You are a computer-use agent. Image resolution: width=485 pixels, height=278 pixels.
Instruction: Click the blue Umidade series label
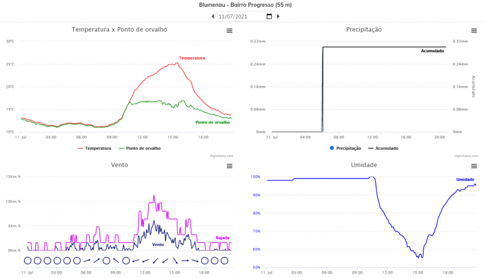click(465, 180)
